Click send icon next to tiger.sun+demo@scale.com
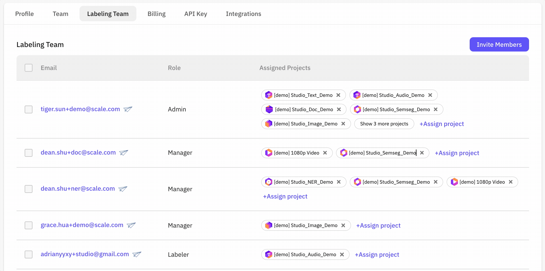The height and width of the screenshot is (271, 545). 128,109
